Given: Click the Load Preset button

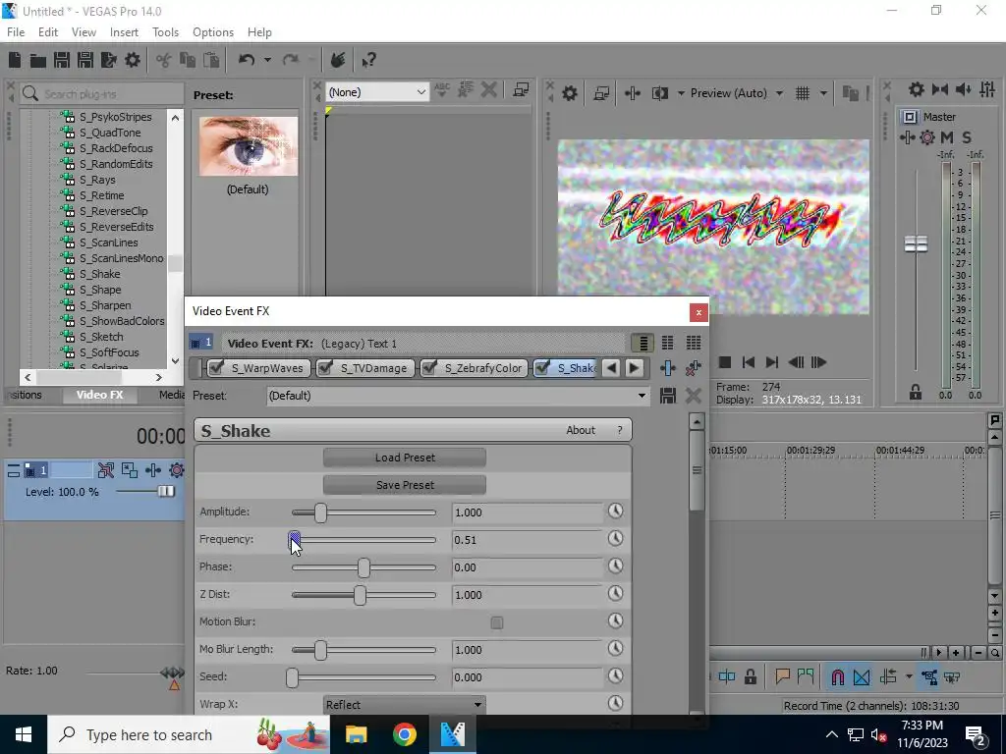Looking at the screenshot, I should pos(405,458).
